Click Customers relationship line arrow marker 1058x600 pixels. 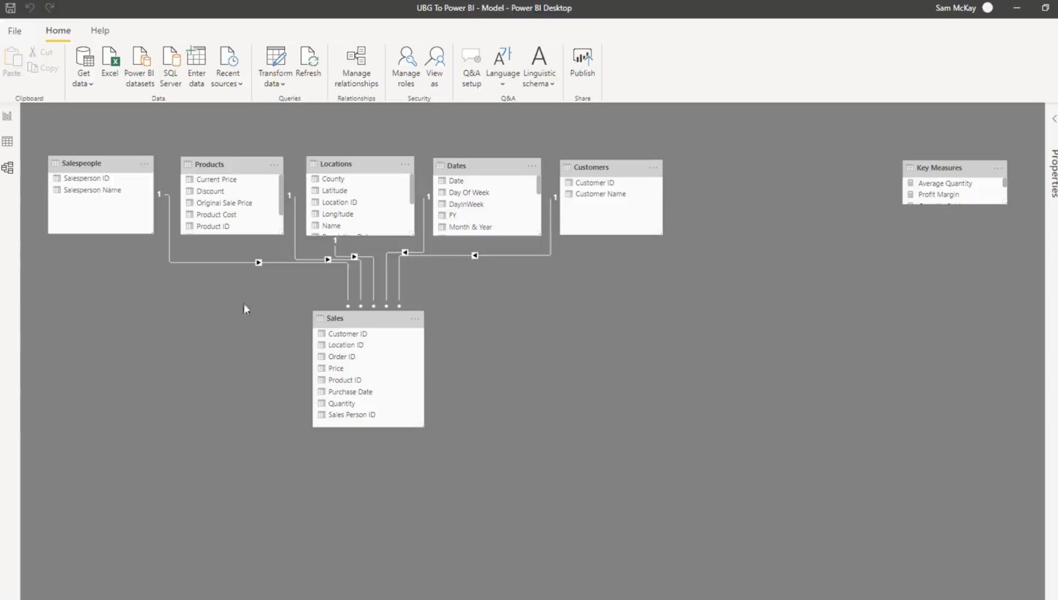pos(474,255)
